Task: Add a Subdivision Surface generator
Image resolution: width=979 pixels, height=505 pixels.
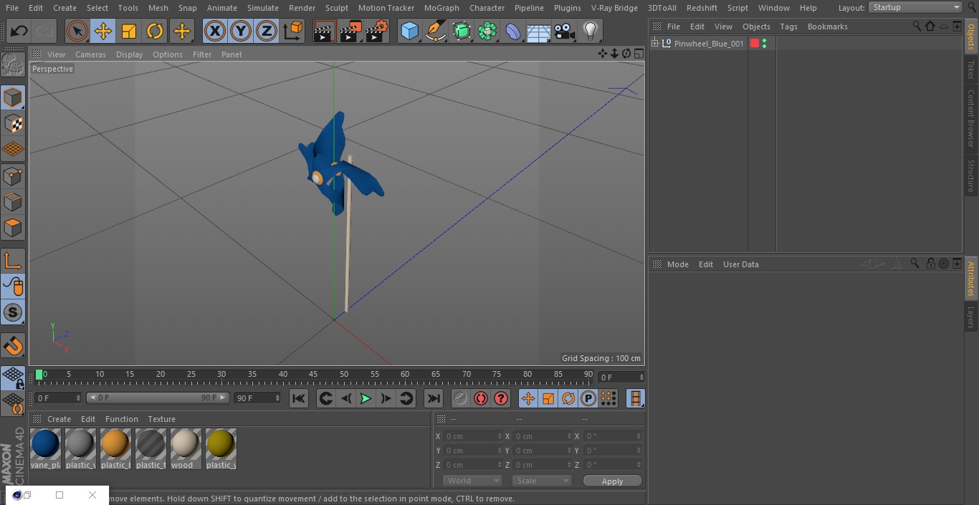Action: [x=462, y=31]
